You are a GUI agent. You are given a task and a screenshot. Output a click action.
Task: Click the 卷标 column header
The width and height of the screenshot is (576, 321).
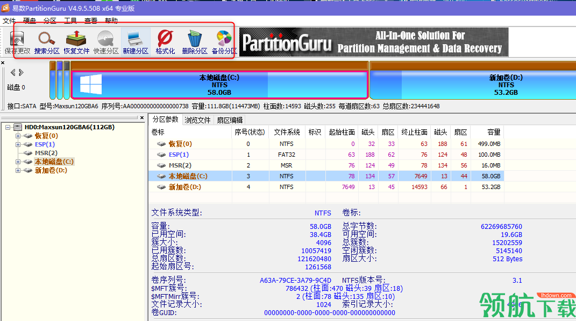pyautogui.click(x=190, y=132)
